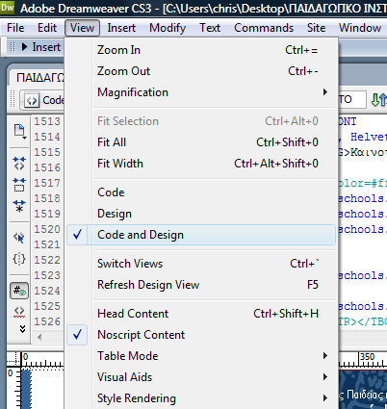
Task: Expand the Style Rendering submenu
Action: click(x=201, y=398)
